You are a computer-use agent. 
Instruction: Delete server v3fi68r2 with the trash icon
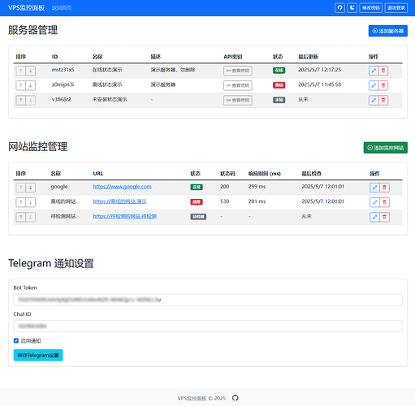tap(383, 100)
